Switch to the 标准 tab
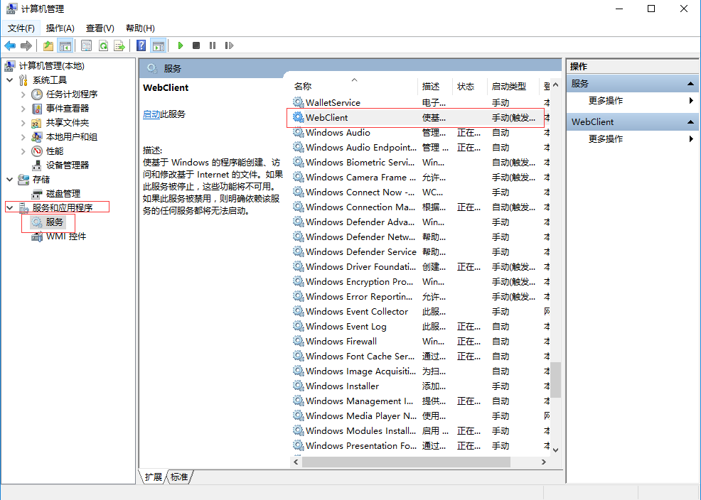 (x=179, y=477)
